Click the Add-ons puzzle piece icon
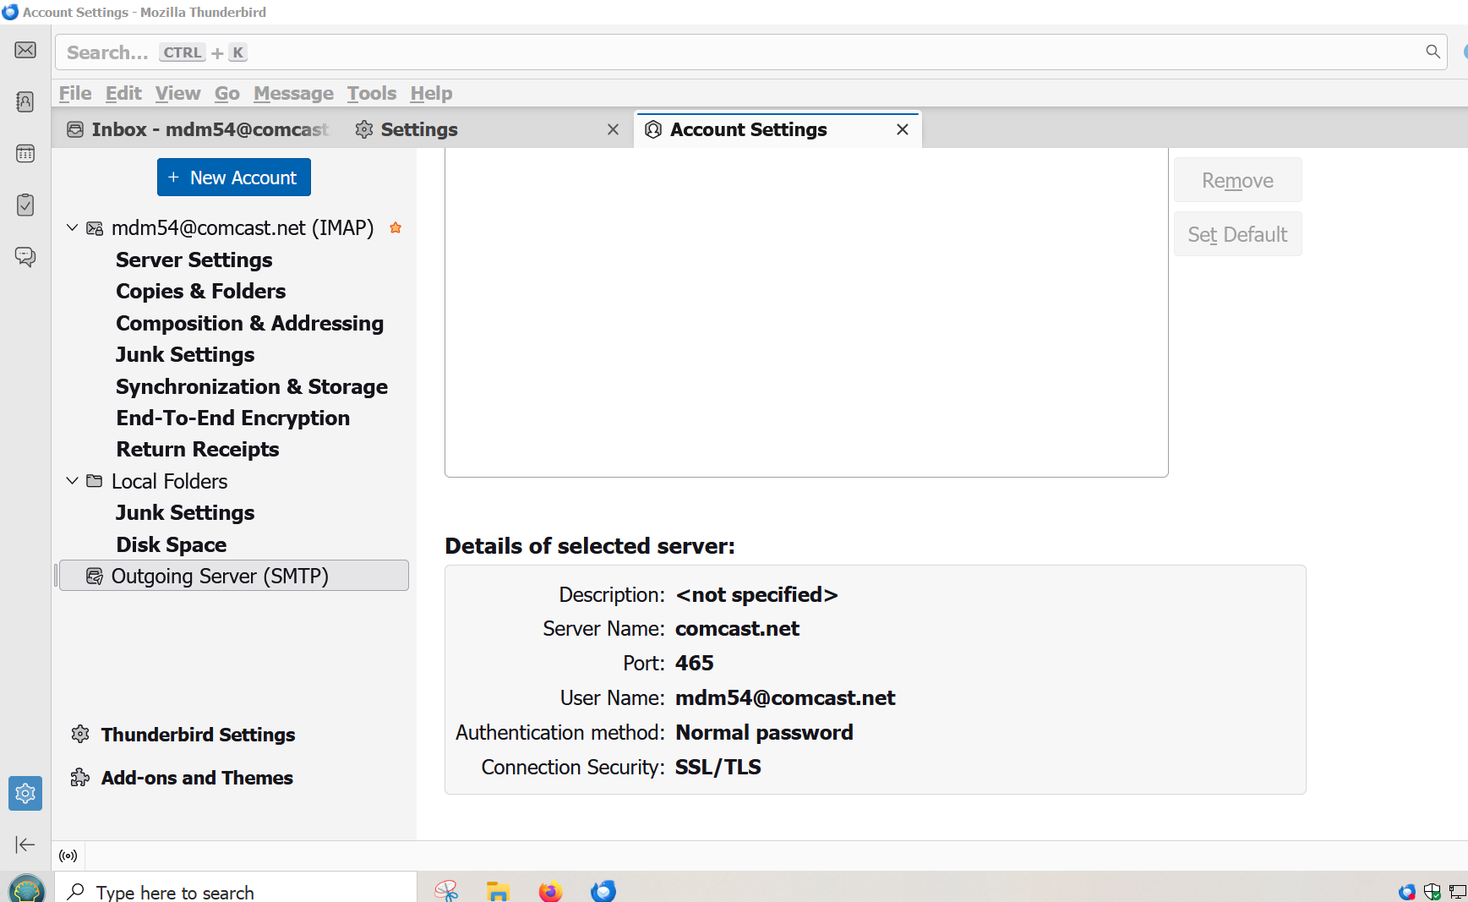Viewport: 1468px width, 902px height. pos(80,777)
